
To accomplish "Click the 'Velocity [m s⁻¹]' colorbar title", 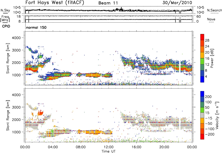I will [217, 115].
